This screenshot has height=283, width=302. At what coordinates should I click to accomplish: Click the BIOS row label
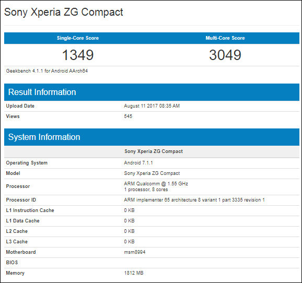click(x=12, y=263)
